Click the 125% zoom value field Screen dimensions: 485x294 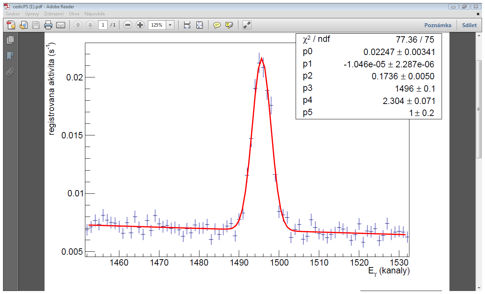[157, 25]
